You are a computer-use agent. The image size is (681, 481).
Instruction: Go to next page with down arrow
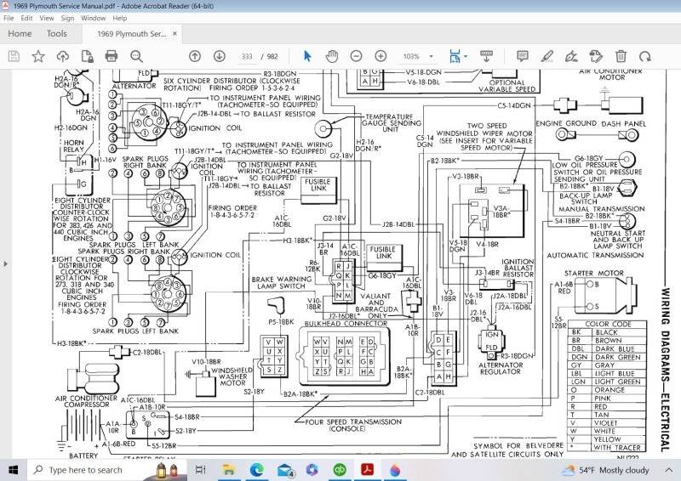(220, 56)
